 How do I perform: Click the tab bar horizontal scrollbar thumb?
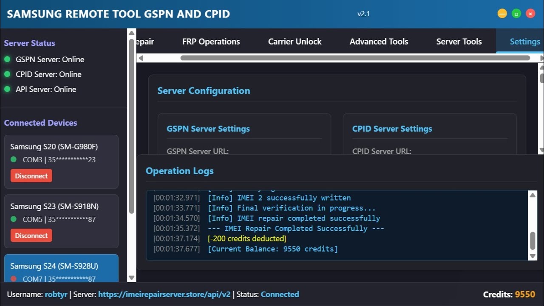pos(355,58)
